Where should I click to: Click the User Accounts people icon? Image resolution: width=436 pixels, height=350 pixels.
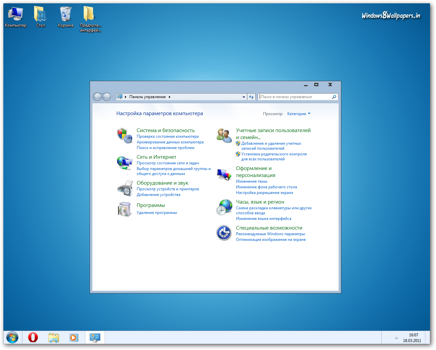tap(224, 136)
